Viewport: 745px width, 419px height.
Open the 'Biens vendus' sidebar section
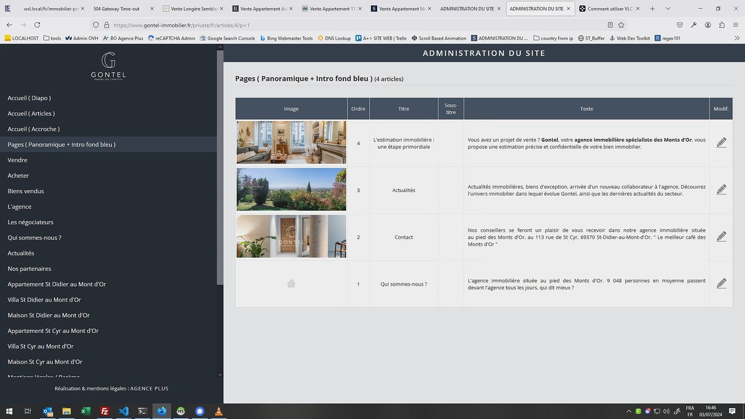point(26,191)
